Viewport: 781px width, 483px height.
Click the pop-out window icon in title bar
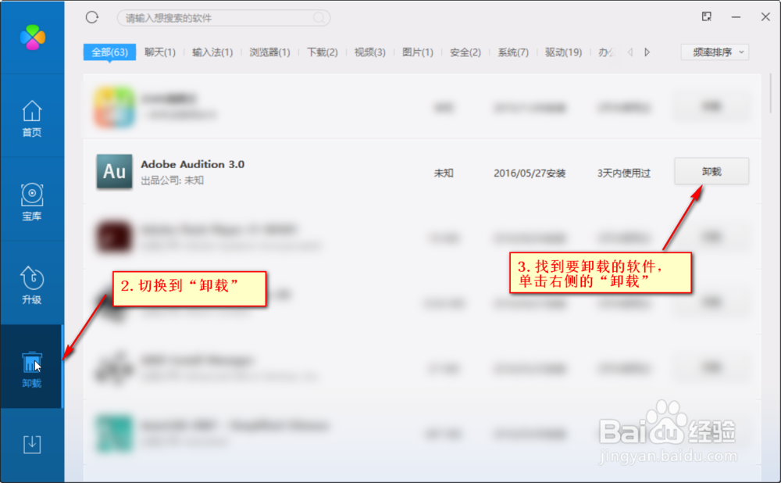click(x=706, y=16)
